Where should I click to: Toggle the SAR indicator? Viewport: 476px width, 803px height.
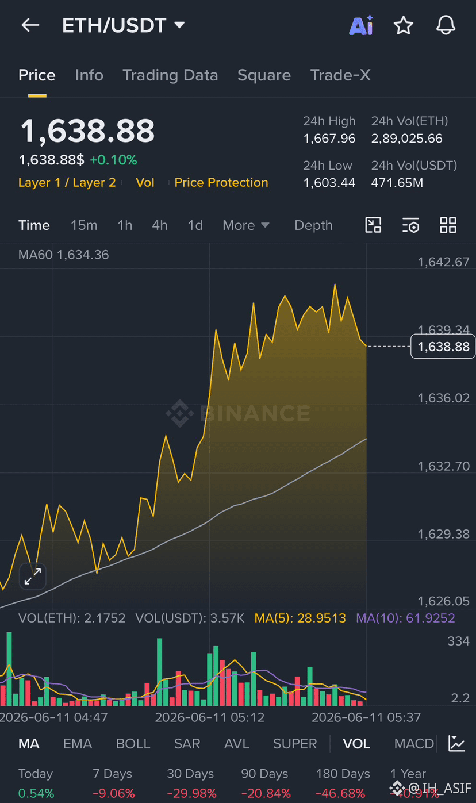click(187, 744)
